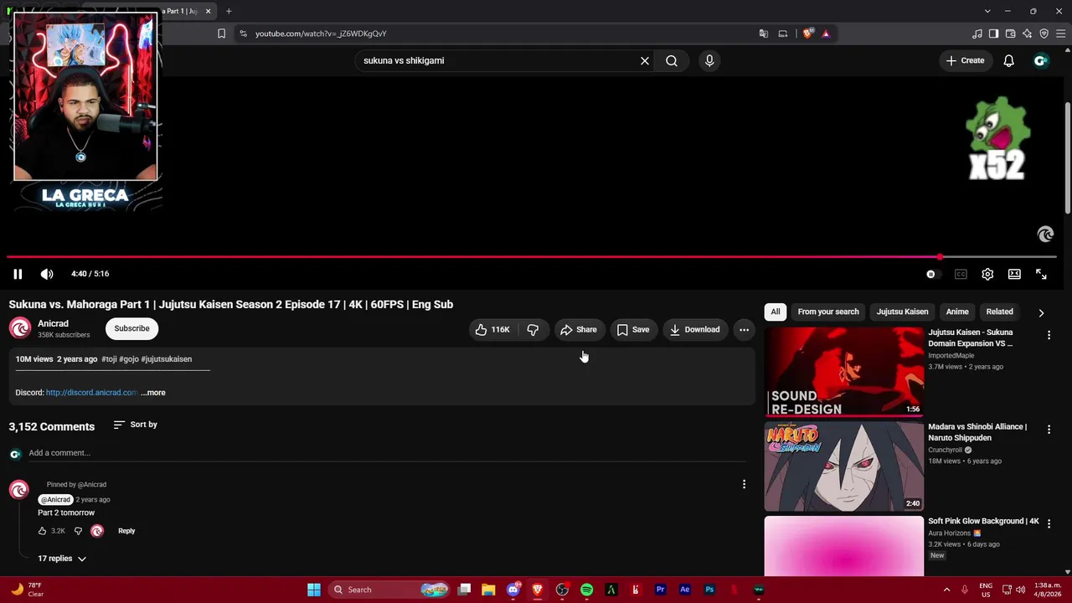
Task: Expand the description with '...more'
Action: 153,393
